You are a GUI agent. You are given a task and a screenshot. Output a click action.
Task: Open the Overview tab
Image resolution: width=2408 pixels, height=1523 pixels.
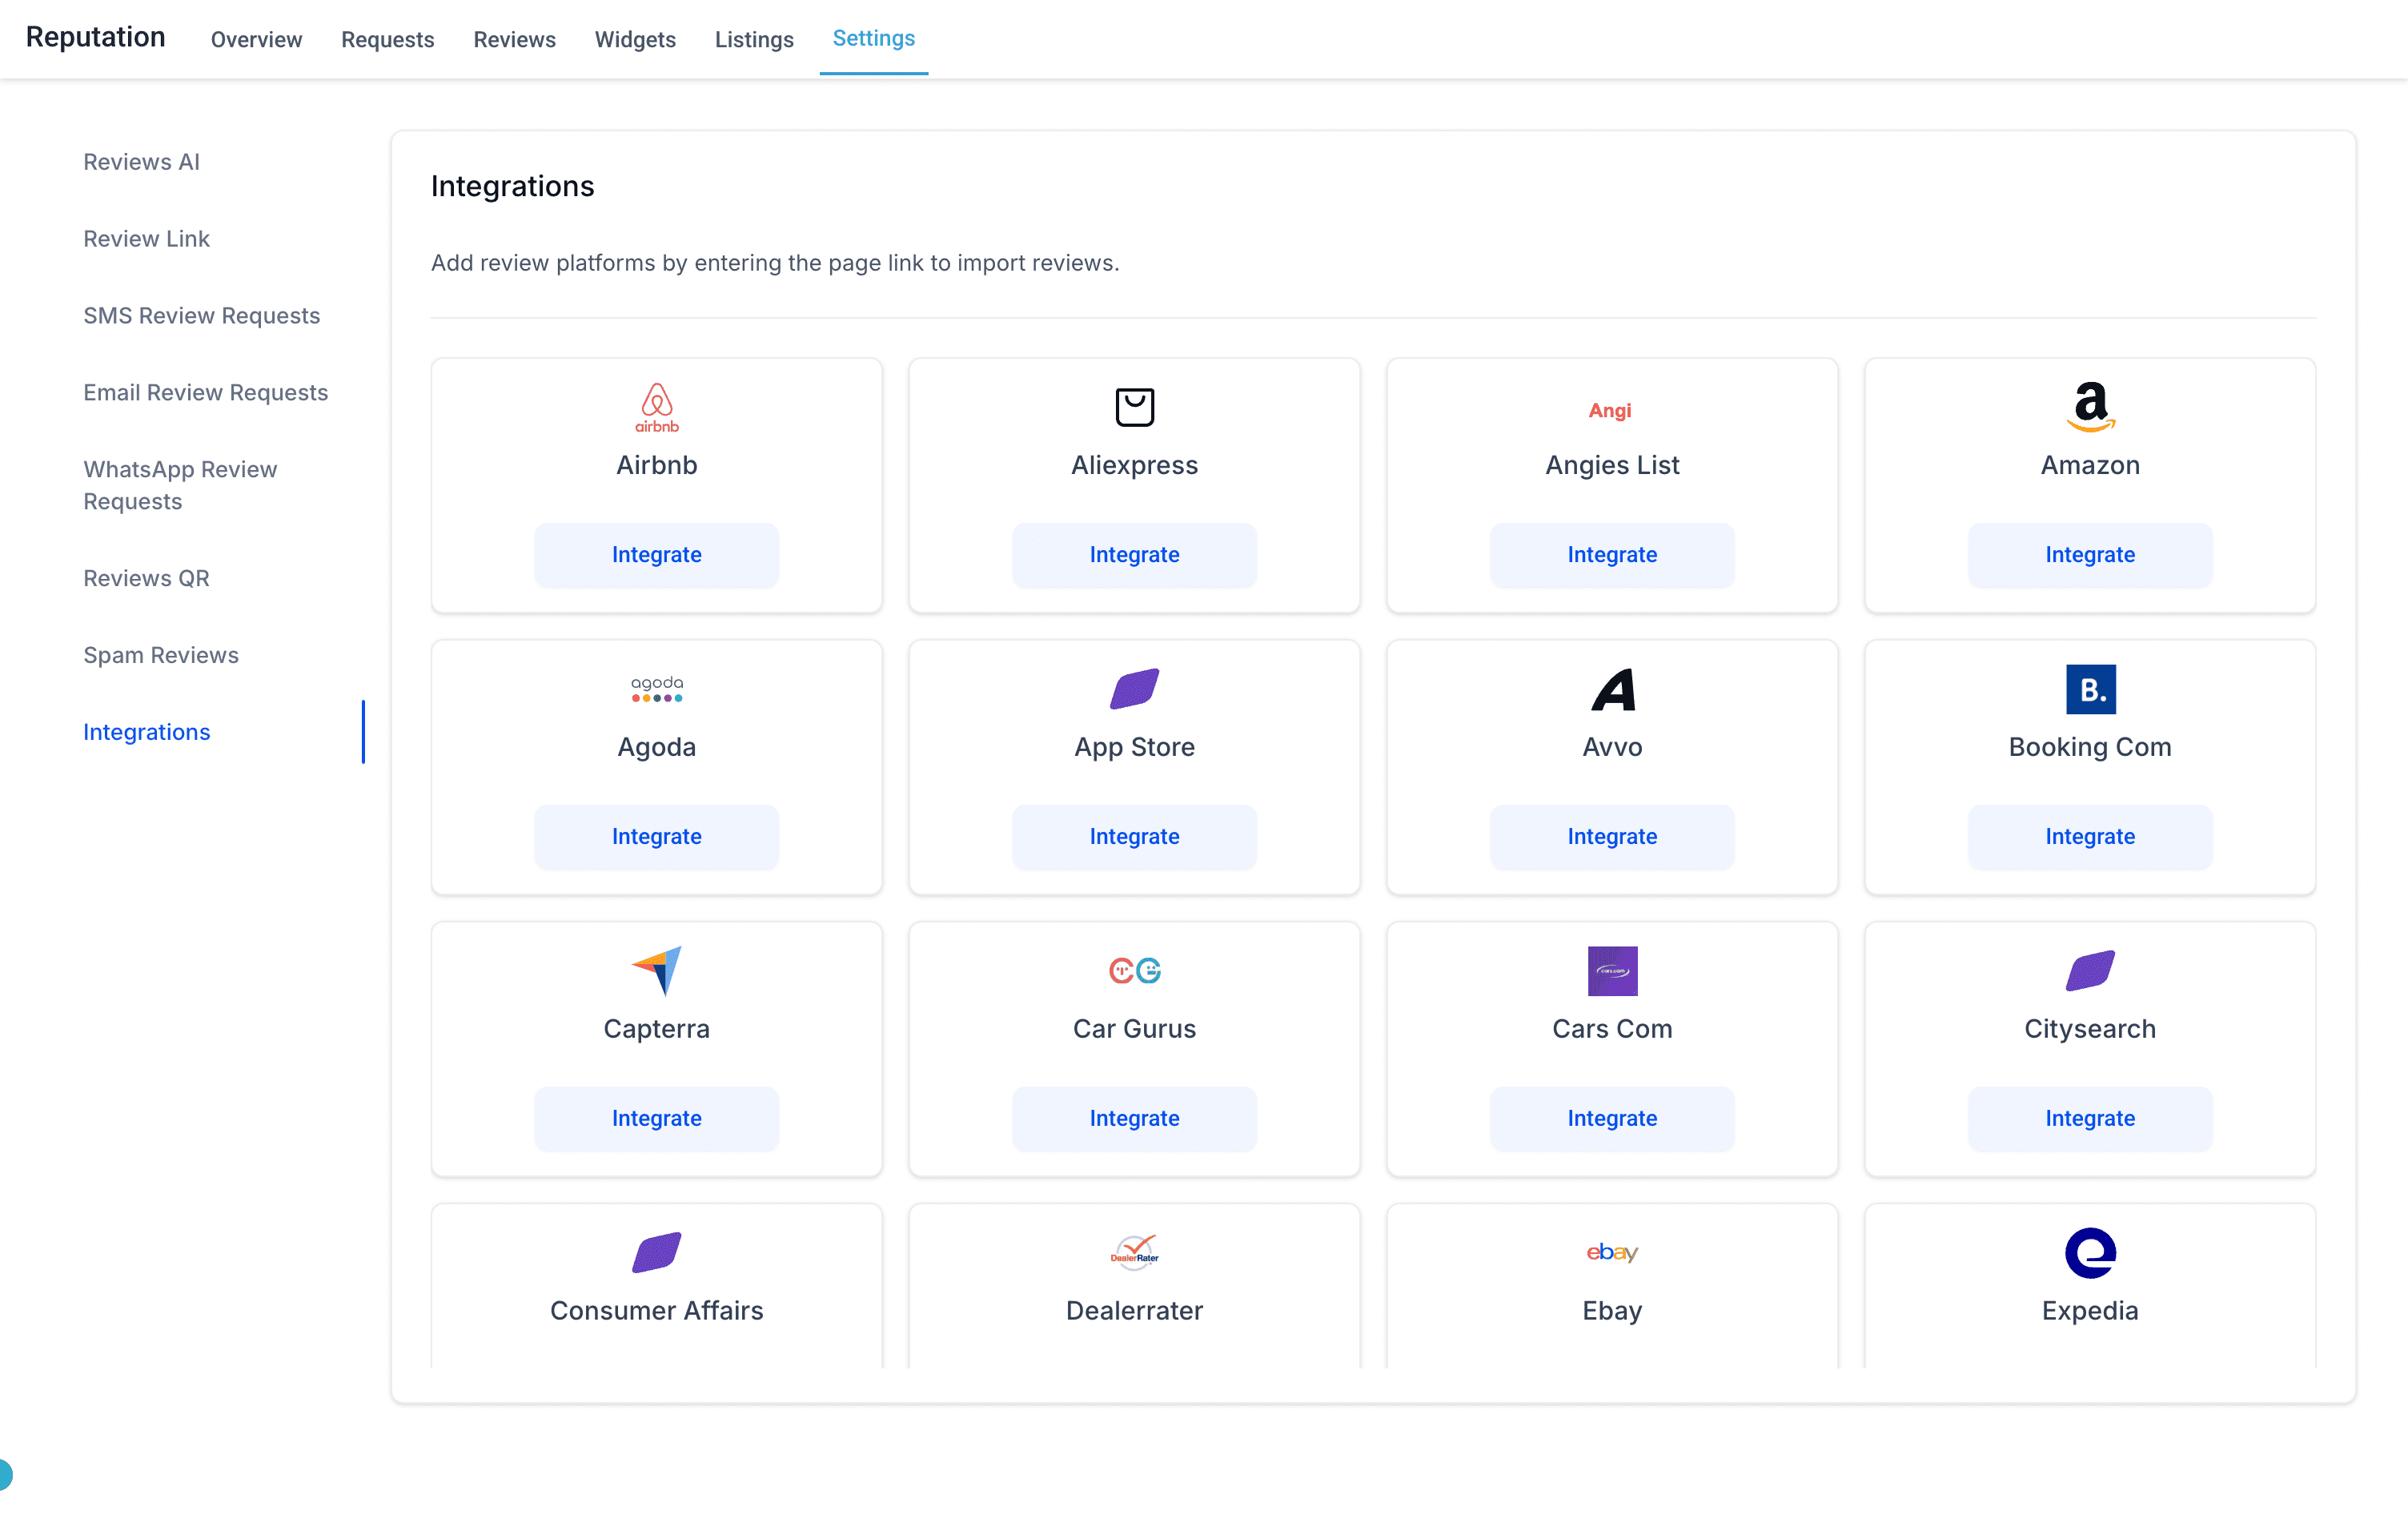(x=256, y=39)
